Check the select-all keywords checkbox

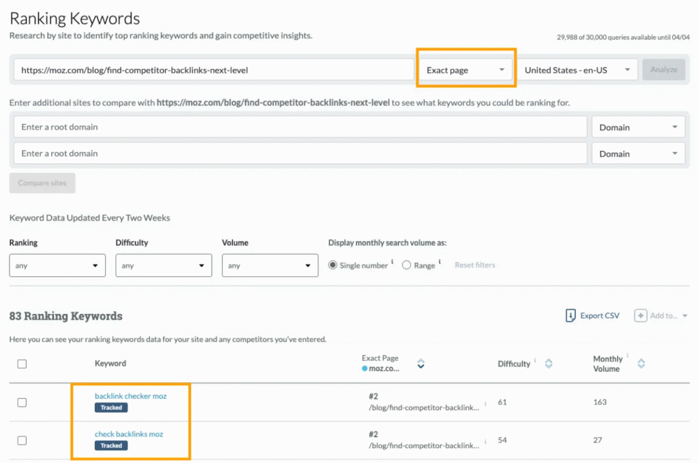22,364
